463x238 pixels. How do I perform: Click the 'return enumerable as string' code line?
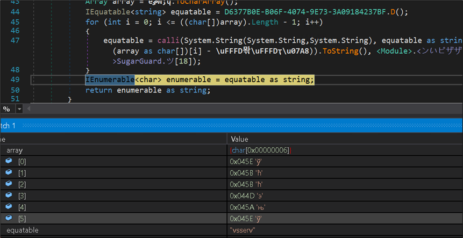click(147, 90)
